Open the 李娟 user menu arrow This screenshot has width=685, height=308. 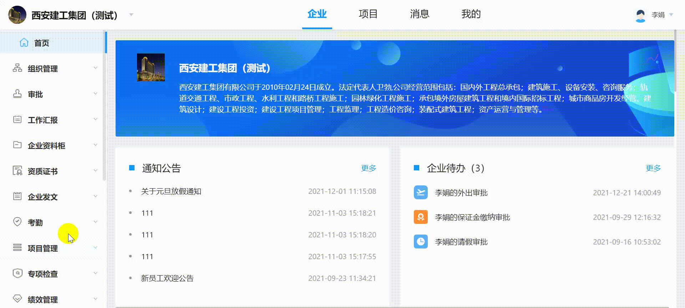point(671,15)
